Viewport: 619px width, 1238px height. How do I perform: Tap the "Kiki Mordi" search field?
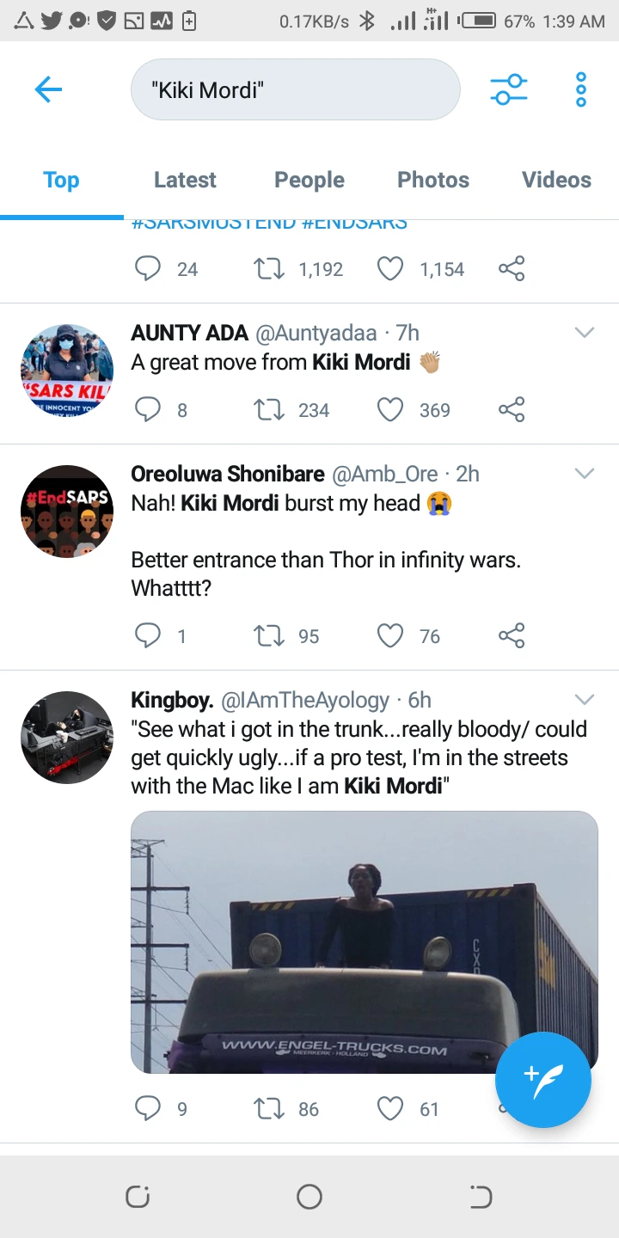pyautogui.click(x=295, y=89)
